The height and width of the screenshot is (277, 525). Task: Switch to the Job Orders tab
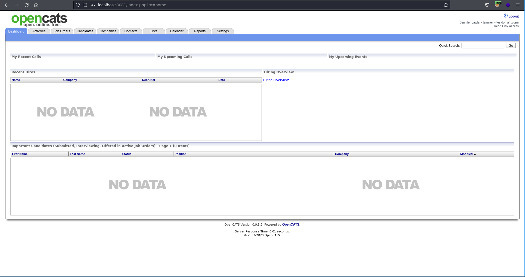point(62,31)
